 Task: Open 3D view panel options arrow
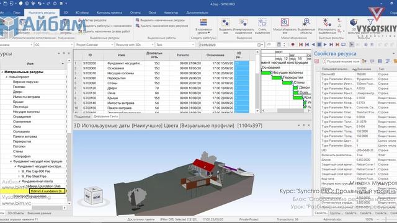tap(299, 125)
